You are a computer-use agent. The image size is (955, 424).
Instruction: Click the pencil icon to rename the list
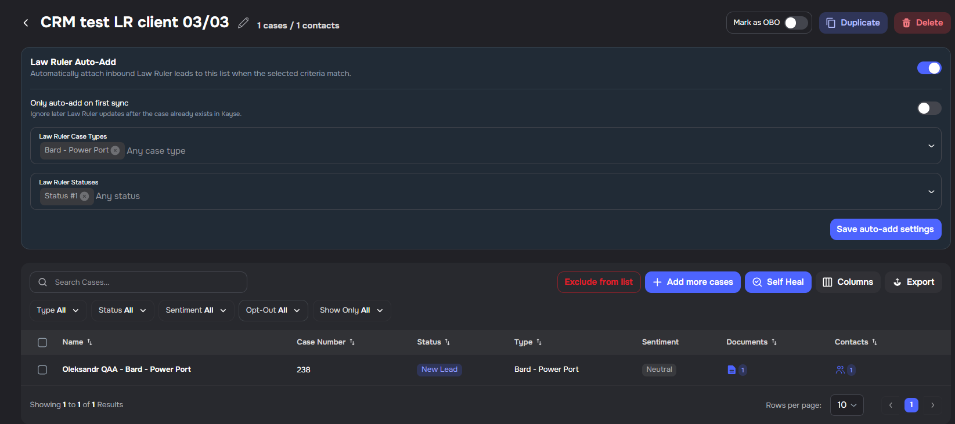point(243,23)
